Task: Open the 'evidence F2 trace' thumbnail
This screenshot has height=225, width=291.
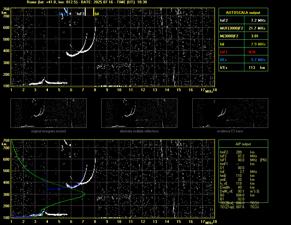Action: tap(230, 113)
